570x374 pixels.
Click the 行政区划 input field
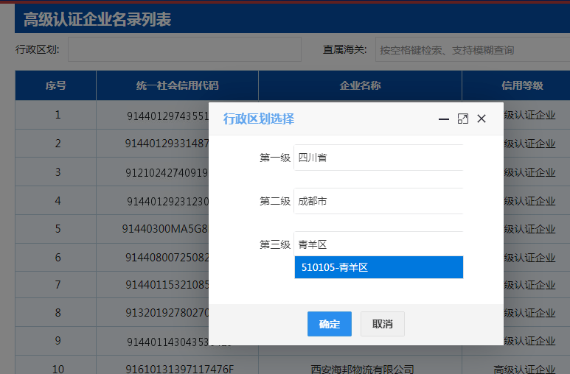pyautogui.click(x=184, y=49)
